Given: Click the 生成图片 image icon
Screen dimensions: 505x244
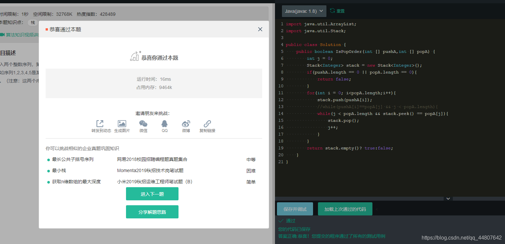Looking at the screenshot, I should pyautogui.click(x=122, y=124).
